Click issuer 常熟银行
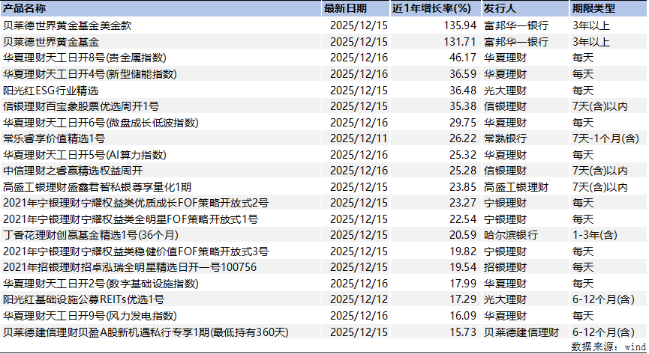This screenshot has width=649, height=354. pos(506,138)
